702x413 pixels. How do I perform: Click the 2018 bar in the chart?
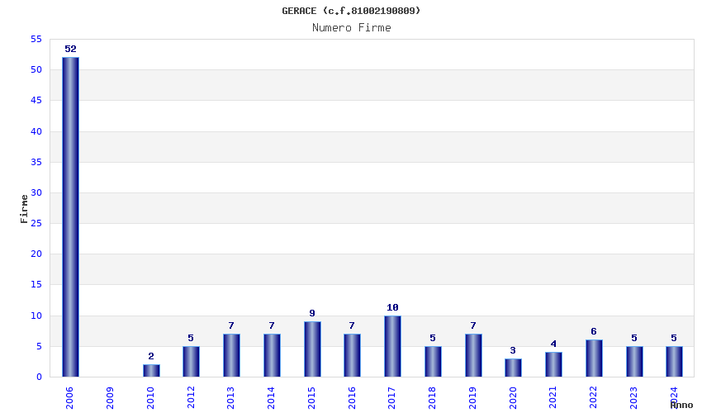pyautogui.click(x=433, y=362)
